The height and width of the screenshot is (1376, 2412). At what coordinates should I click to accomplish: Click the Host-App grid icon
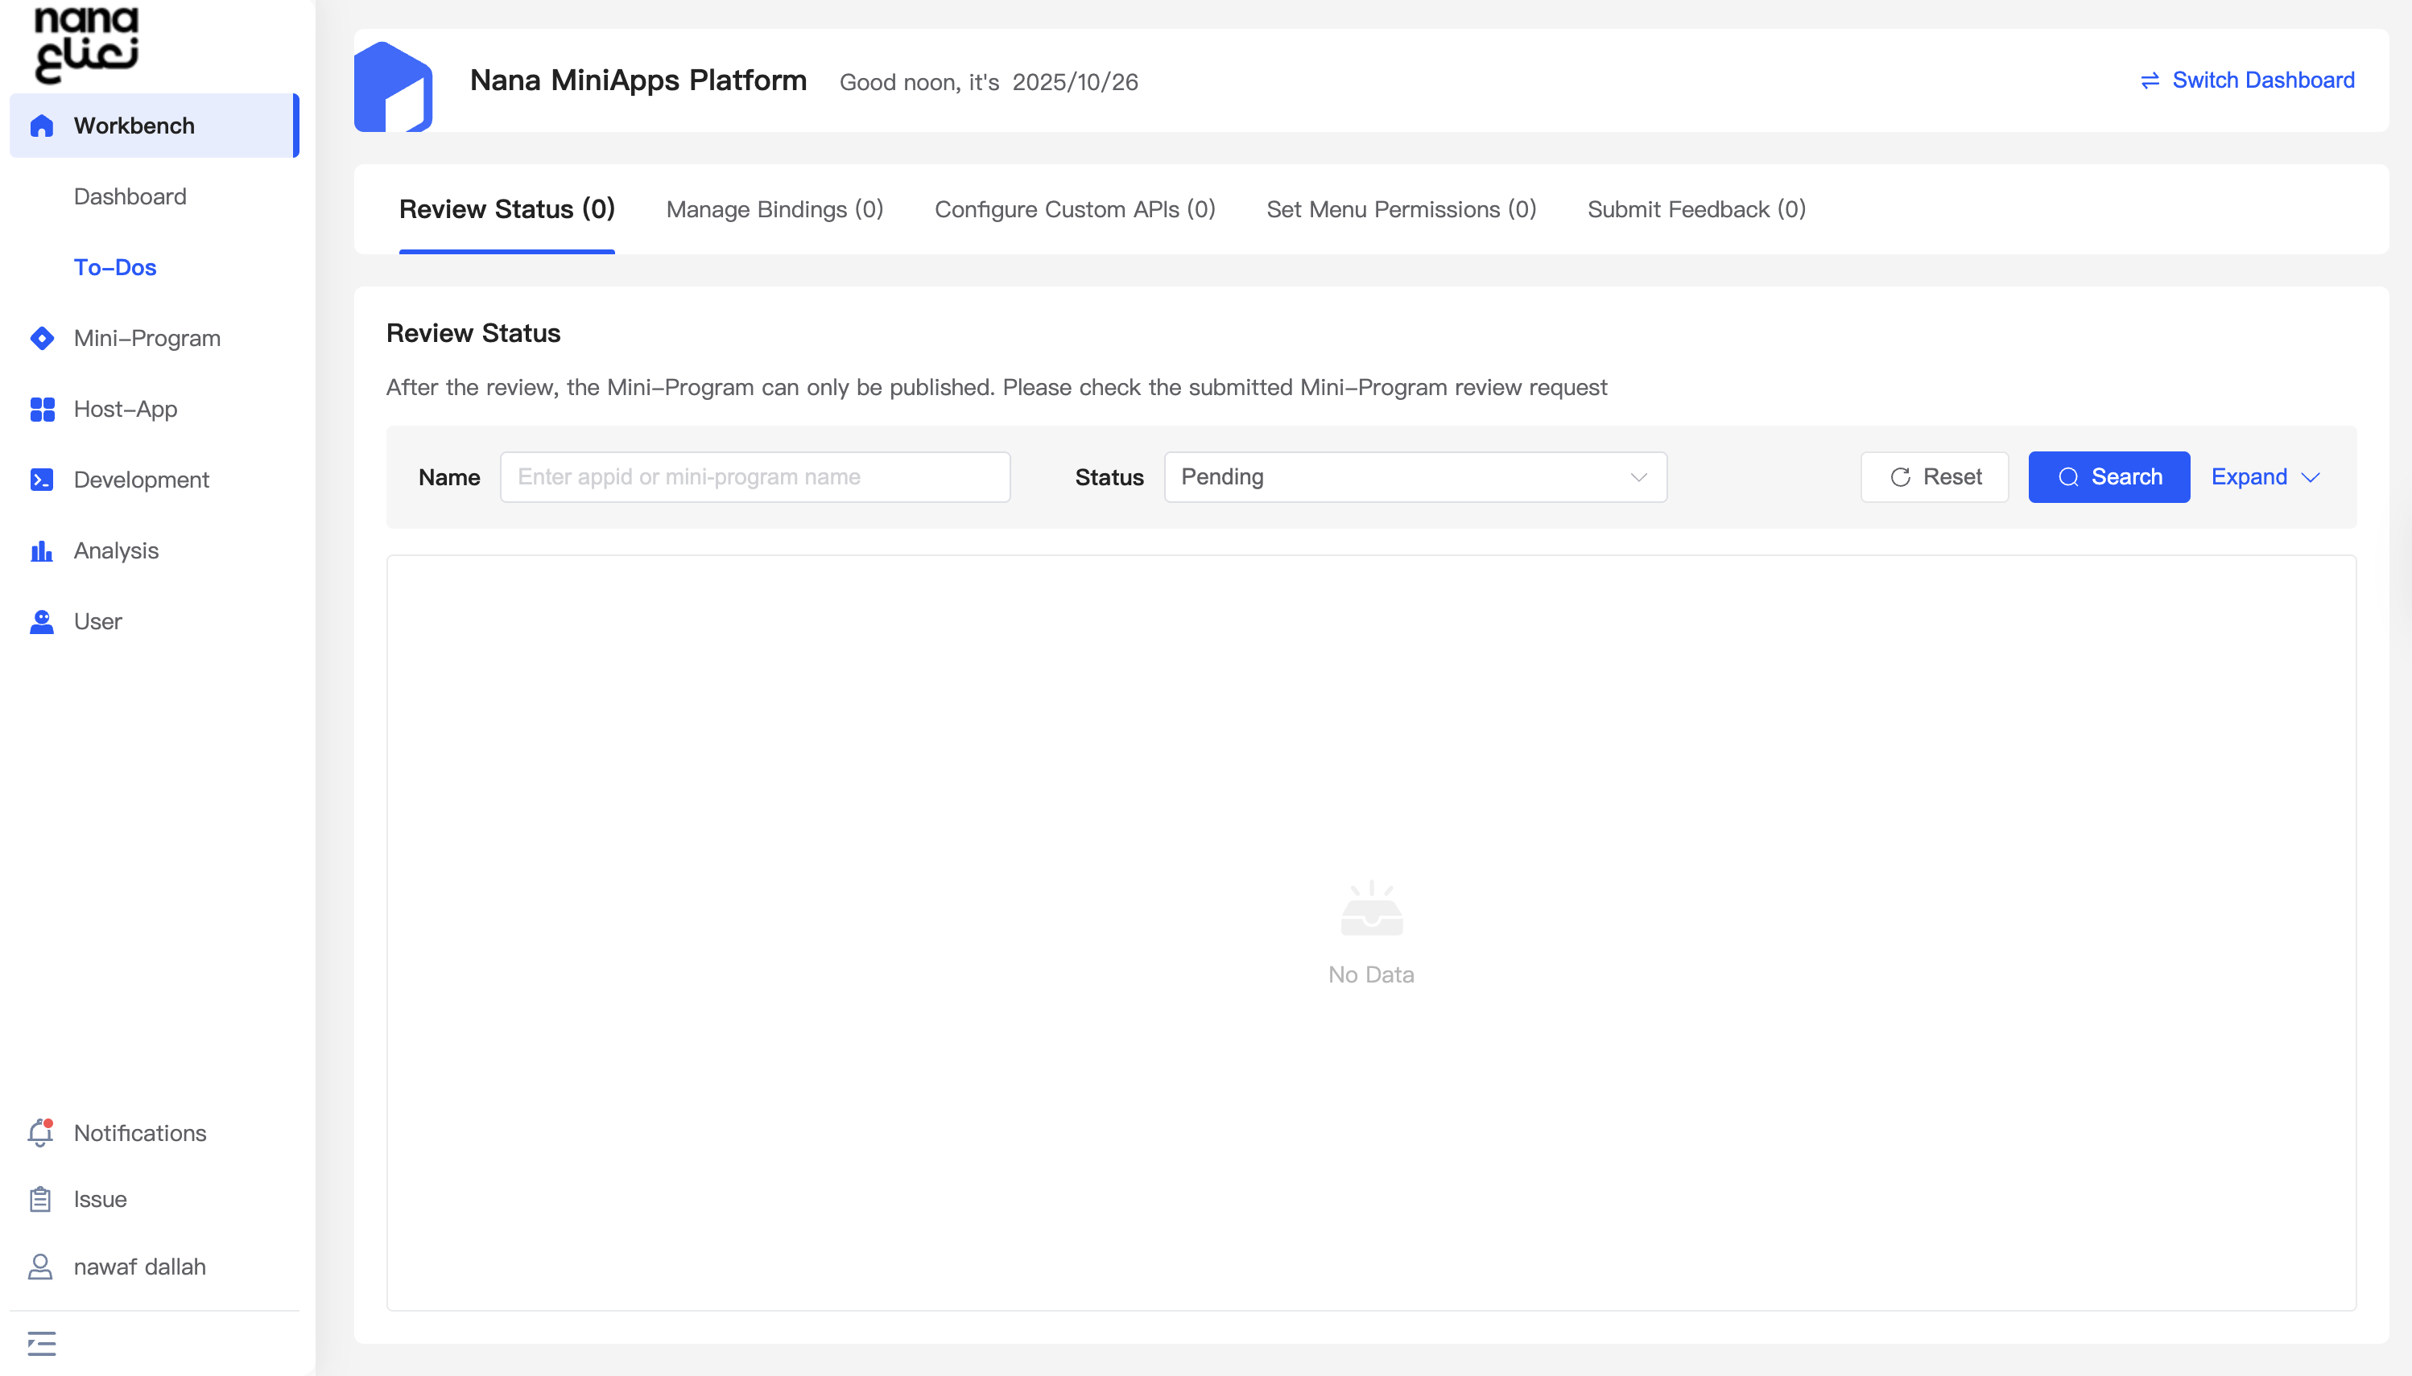42,410
